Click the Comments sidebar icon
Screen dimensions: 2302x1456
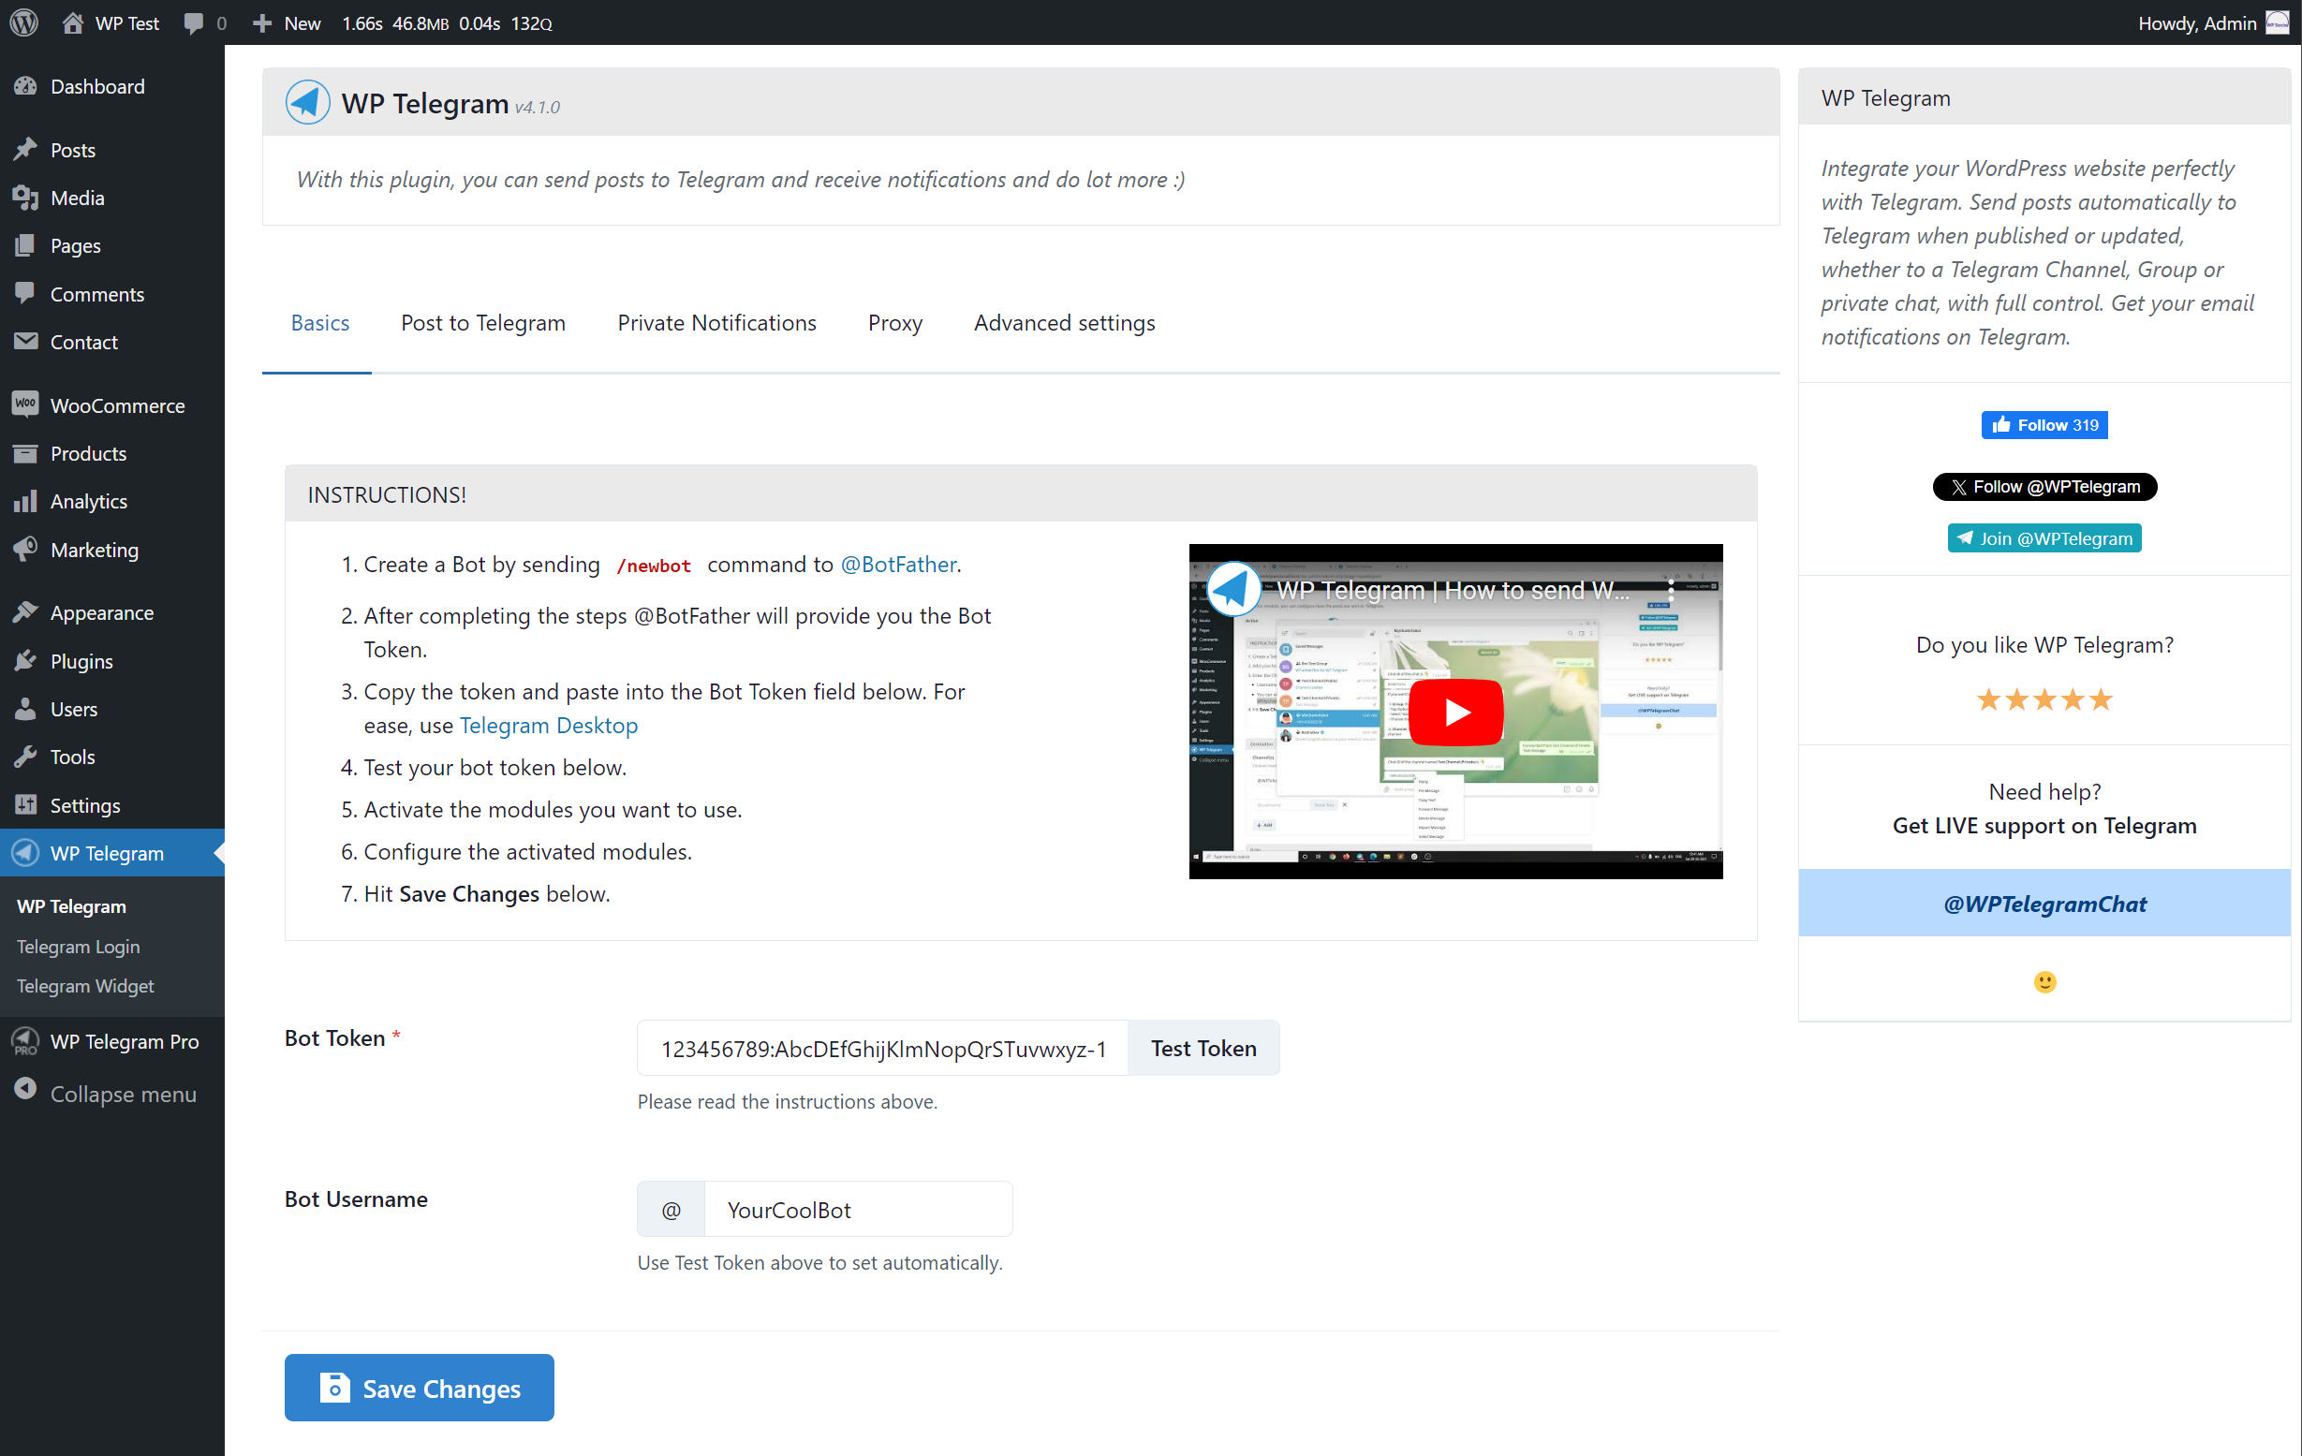tap(25, 292)
